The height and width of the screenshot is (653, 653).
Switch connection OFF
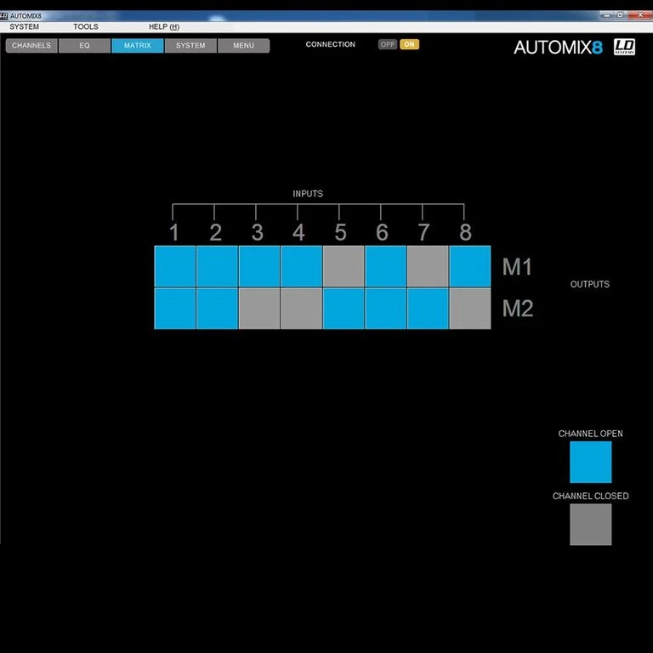click(388, 44)
